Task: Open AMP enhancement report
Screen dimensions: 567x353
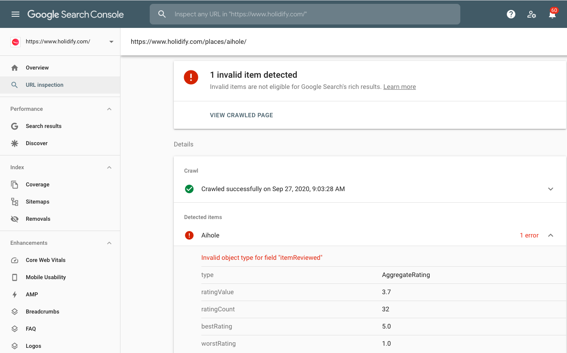Action: click(x=60, y=295)
